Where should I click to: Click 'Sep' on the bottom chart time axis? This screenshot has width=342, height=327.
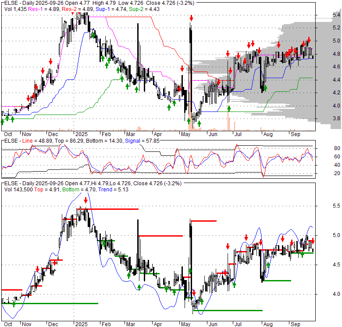pyautogui.click(x=296, y=324)
